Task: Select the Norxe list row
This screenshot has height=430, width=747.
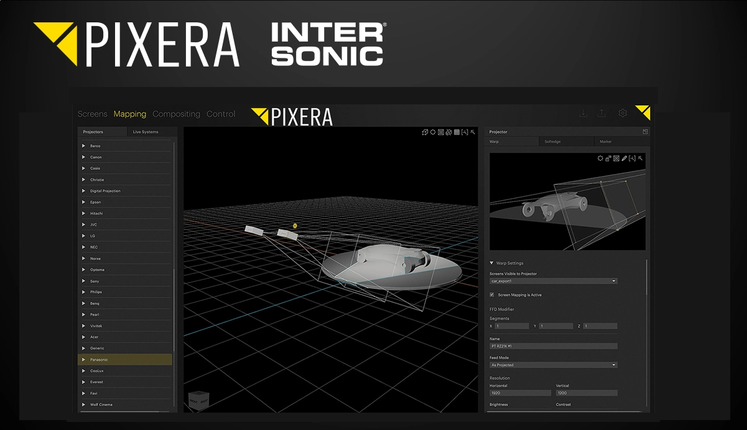Action: tap(124, 258)
